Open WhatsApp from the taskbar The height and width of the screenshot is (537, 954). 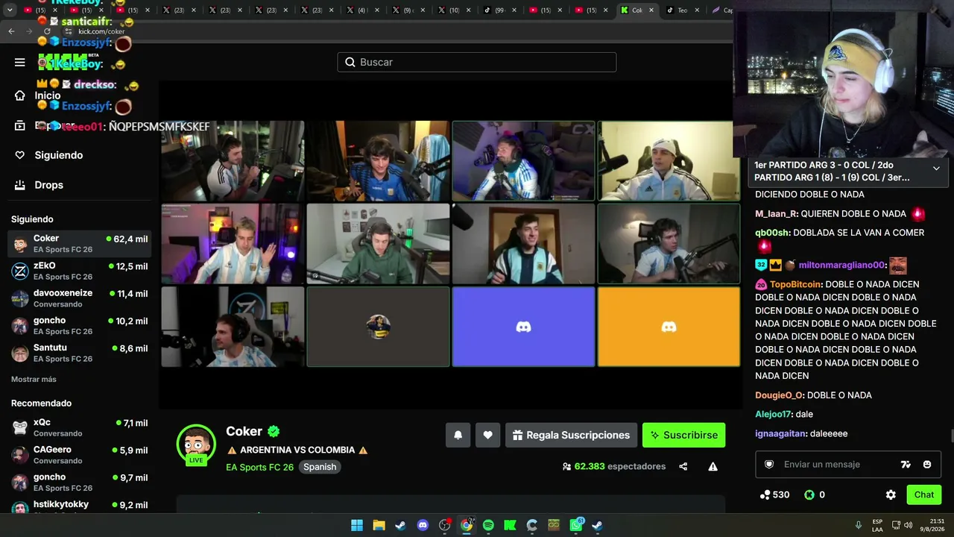(576, 525)
